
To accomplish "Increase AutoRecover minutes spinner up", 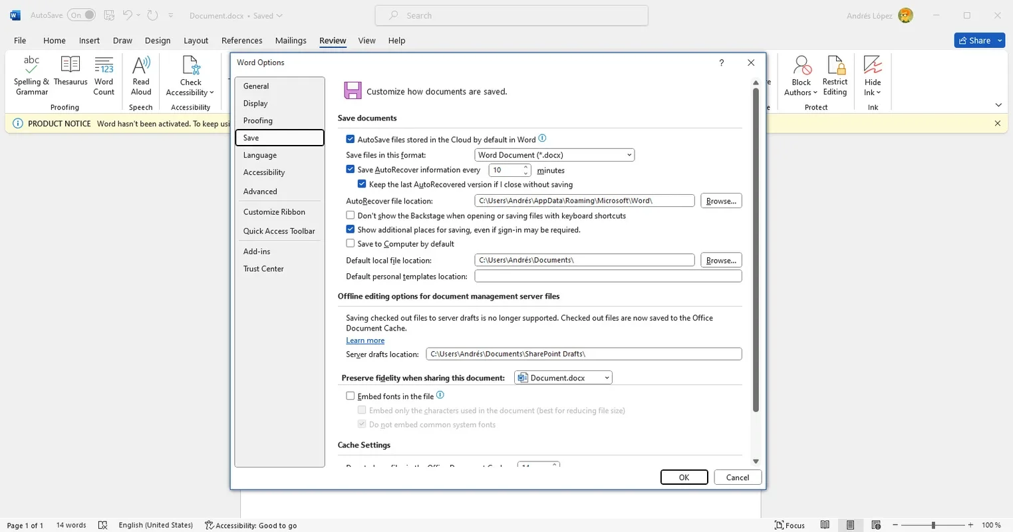I will pos(525,167).
